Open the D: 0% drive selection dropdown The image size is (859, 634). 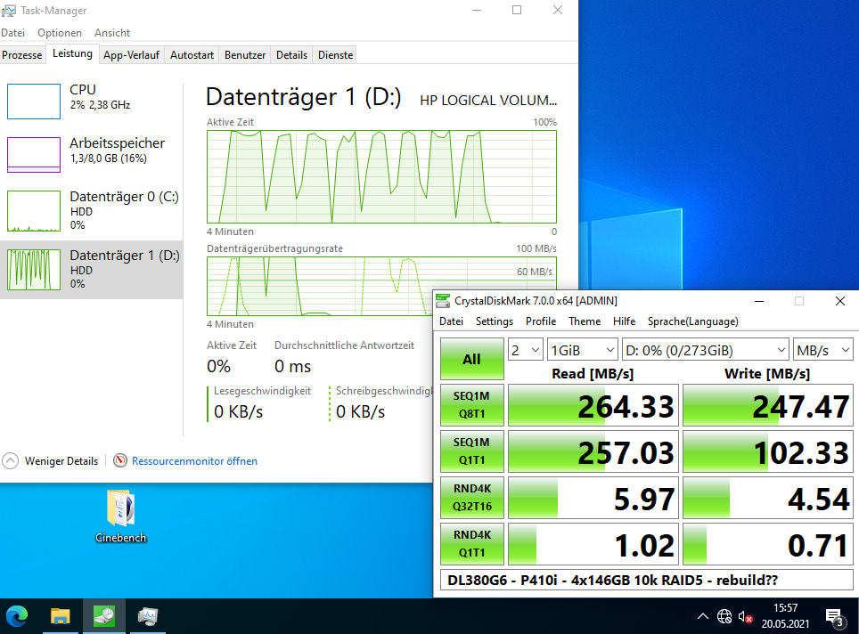pos(706,350)
